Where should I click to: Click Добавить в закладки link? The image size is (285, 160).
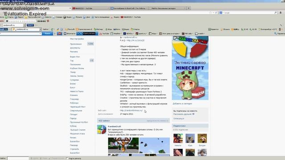tap(182, 104)
